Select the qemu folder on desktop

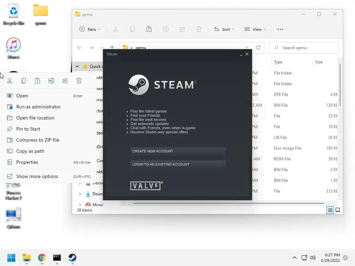click(x=41, y=14)
